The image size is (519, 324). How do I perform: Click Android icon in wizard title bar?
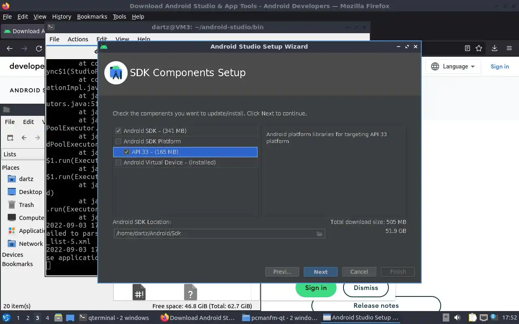point(104,47)
